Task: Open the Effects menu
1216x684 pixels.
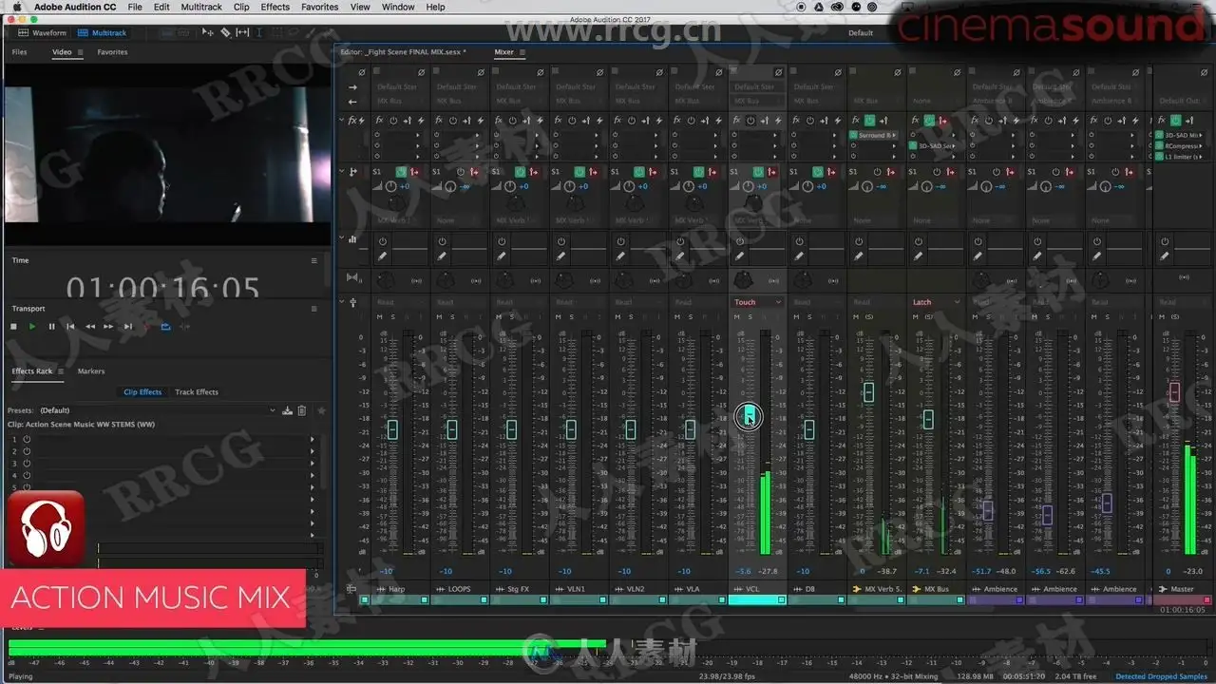Action: [x=275, y=7]
